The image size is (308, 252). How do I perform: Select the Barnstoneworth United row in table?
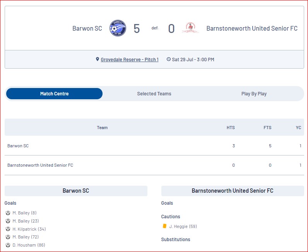[x=154, y=165]
